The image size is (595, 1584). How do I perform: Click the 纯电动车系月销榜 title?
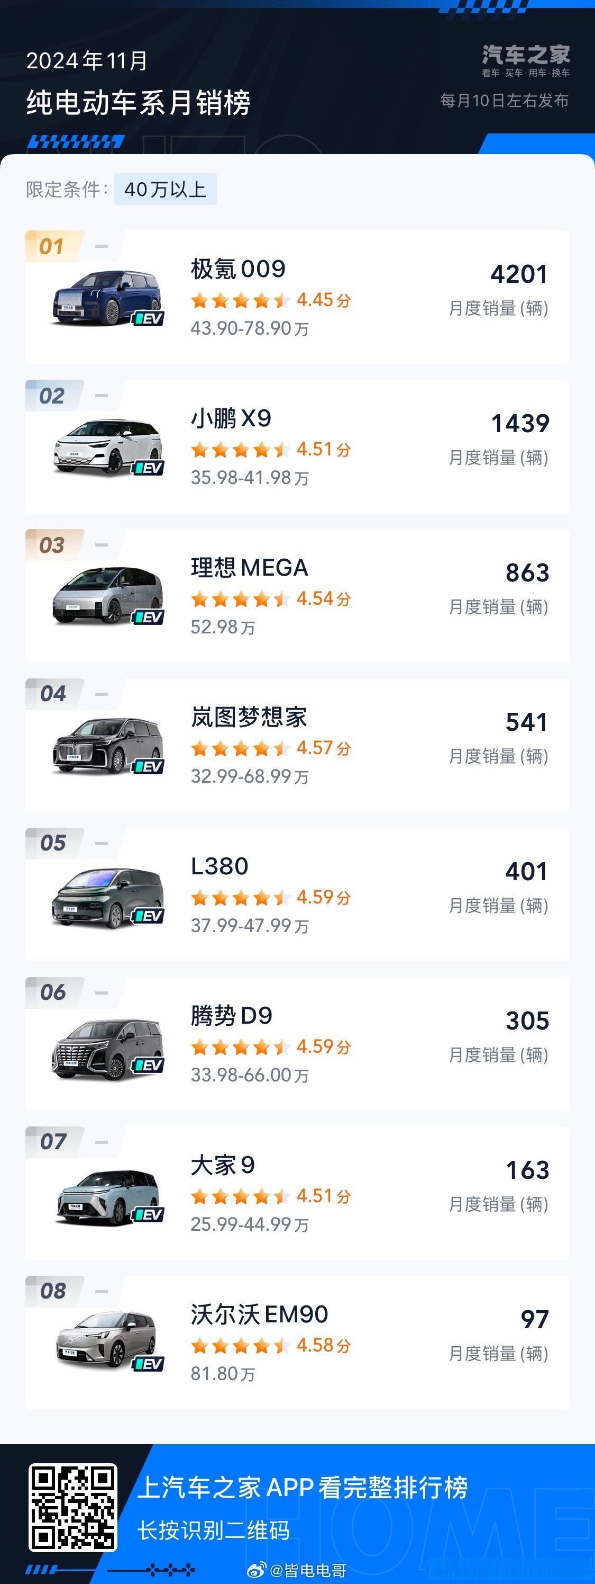(x=138, y=102)
